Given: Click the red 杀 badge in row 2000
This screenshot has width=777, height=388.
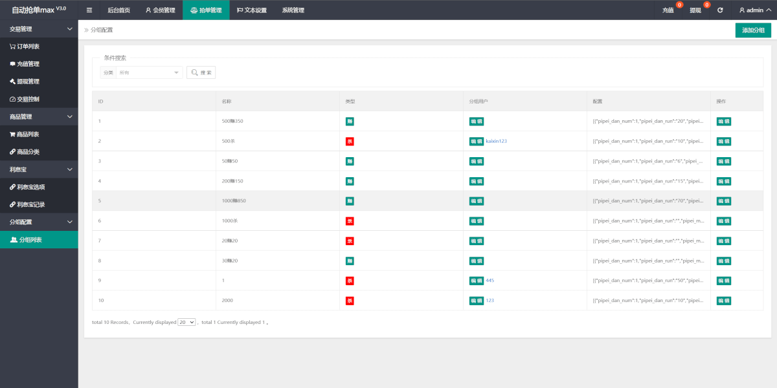Looking at the screenshot, I should coord(350,301).
